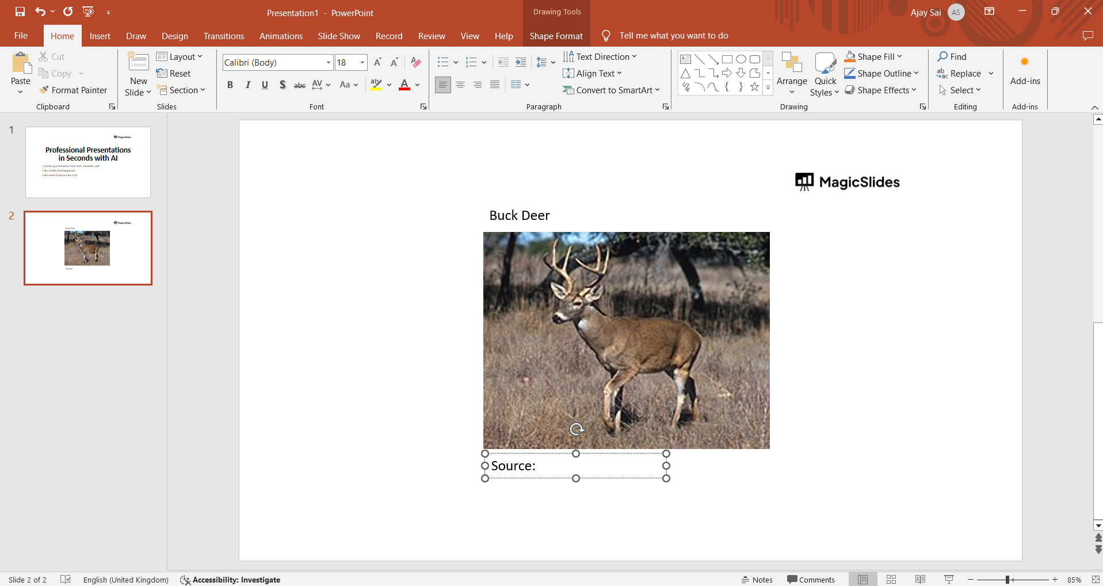The image size is (1103, 586).
Task: Click the zoom slider handle
Action: (1007, 580)
